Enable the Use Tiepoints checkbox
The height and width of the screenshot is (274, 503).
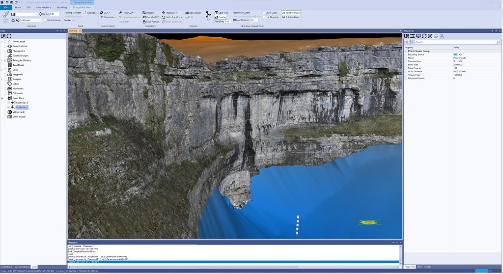pyautogui.click(x=264, y=17)
